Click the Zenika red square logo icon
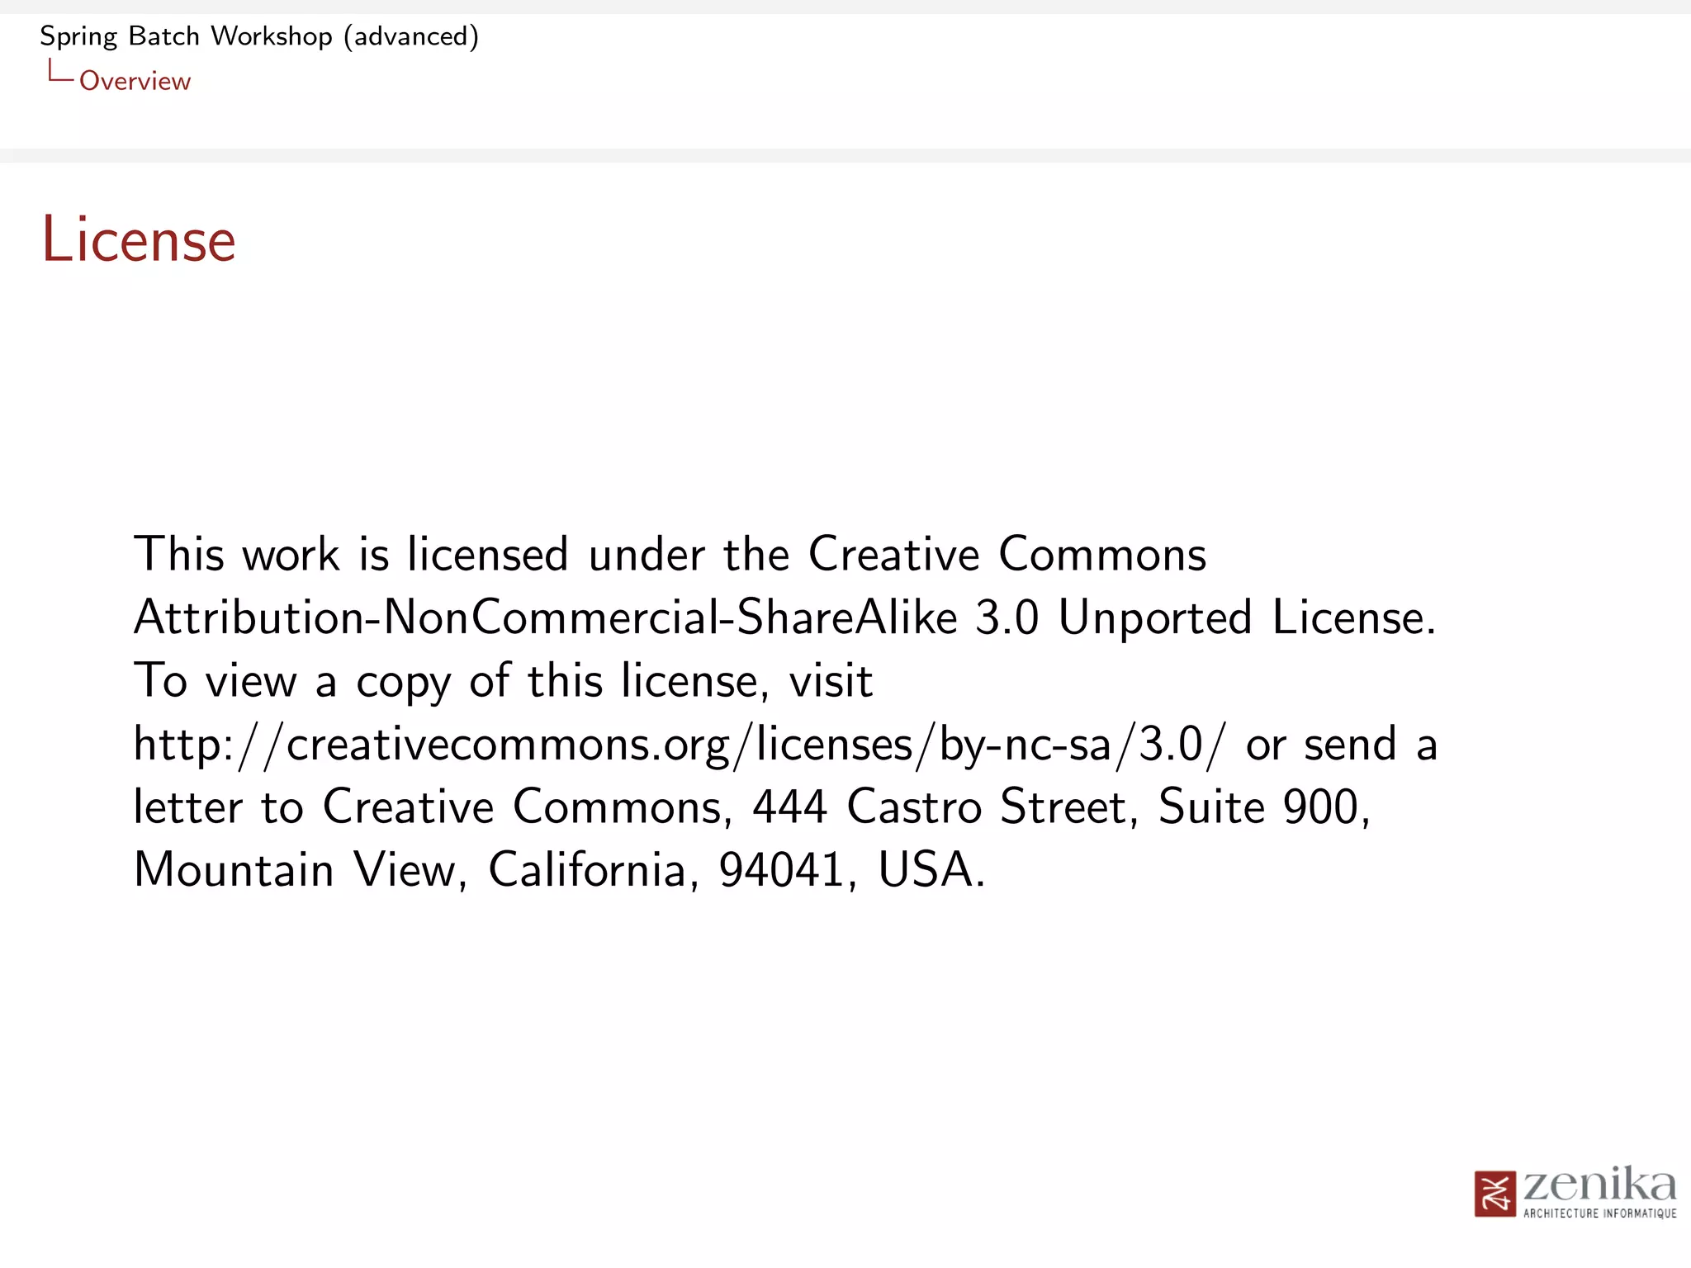This screenshot has width=1691, height=1268. 1494,1194
